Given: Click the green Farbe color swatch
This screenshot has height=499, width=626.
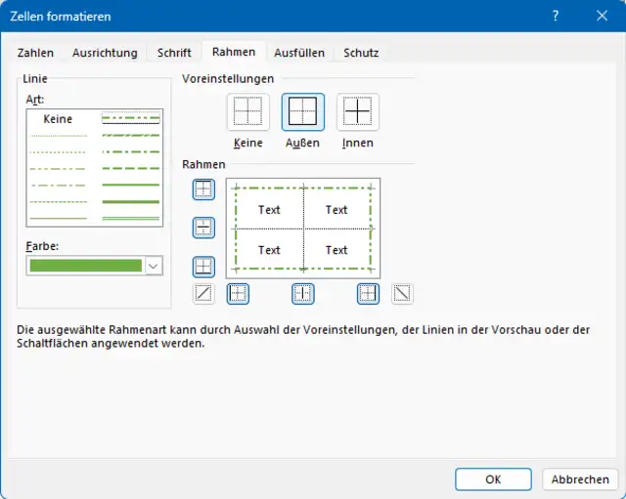Looking at the screenshot, I should click(x=86, y=266).
